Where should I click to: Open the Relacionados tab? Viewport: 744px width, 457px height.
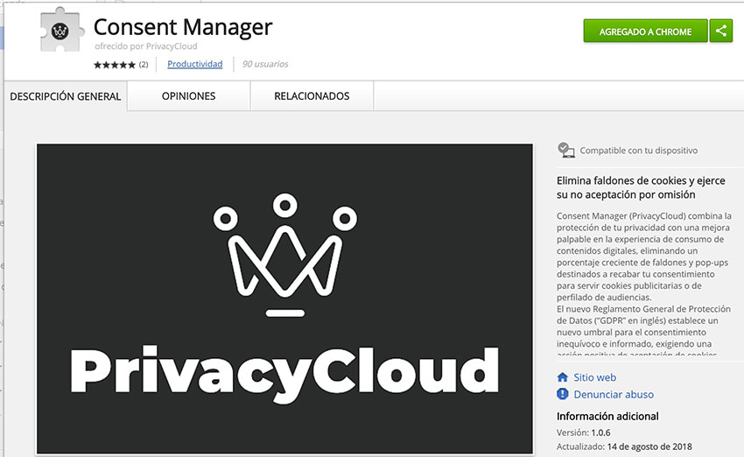click(312, 95)
